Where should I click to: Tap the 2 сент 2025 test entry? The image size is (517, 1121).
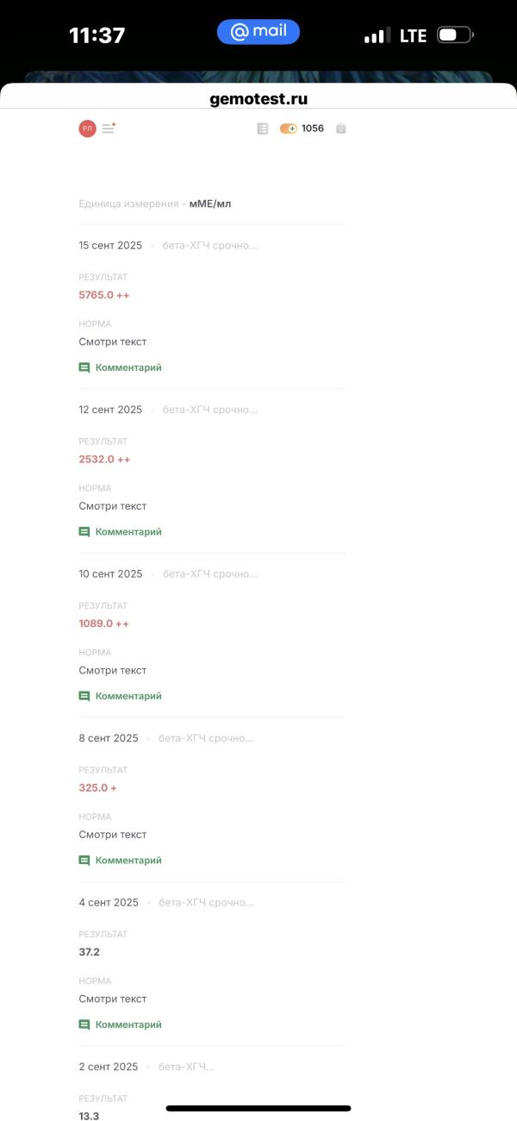pos(109,1067)
